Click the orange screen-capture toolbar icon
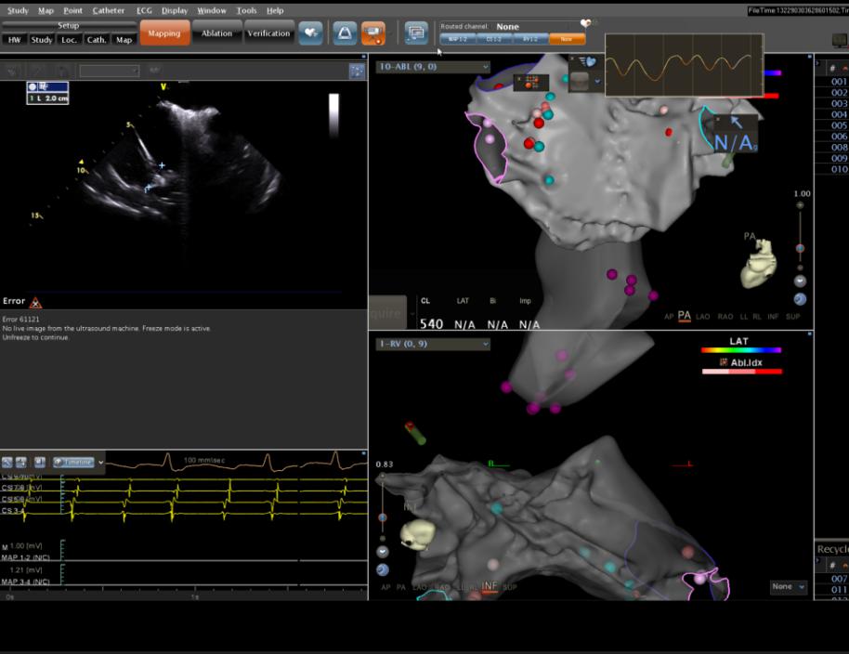The image size is (849, 654). tap(372, 33)
